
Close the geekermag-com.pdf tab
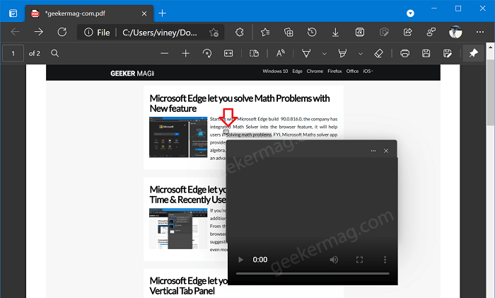[144, 13]
